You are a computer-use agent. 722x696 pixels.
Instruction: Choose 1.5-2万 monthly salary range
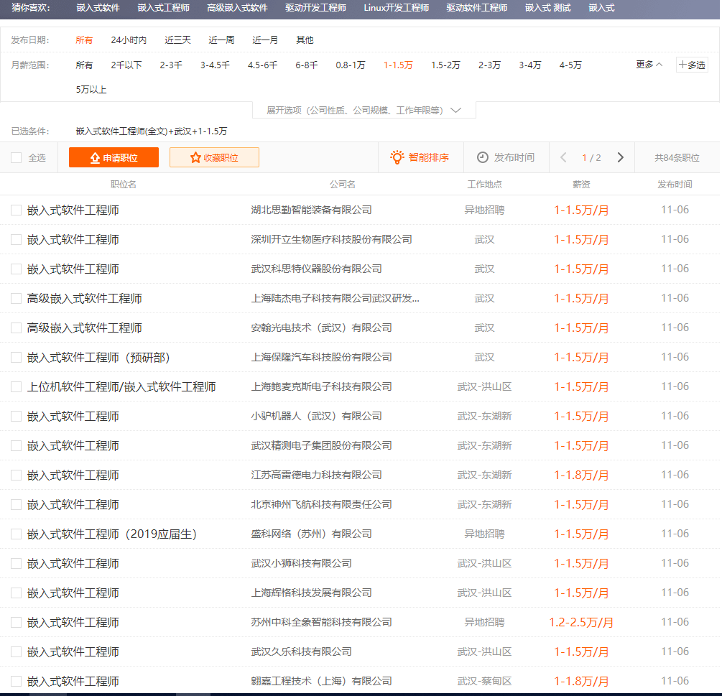pyautogui.click(x=445, y=65)
